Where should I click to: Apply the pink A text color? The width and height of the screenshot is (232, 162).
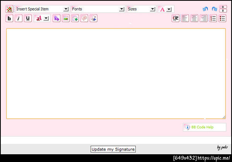tap(162, 9)
